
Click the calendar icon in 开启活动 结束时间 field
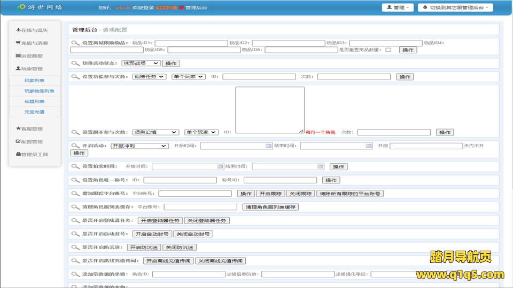pos(369,146)
